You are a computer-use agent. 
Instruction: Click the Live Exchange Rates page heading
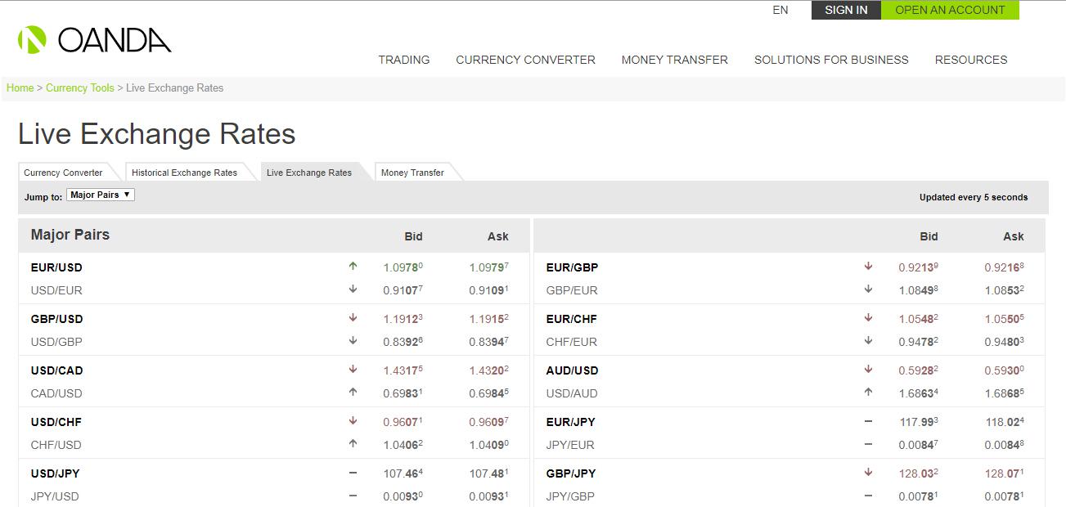pos(157,134)
